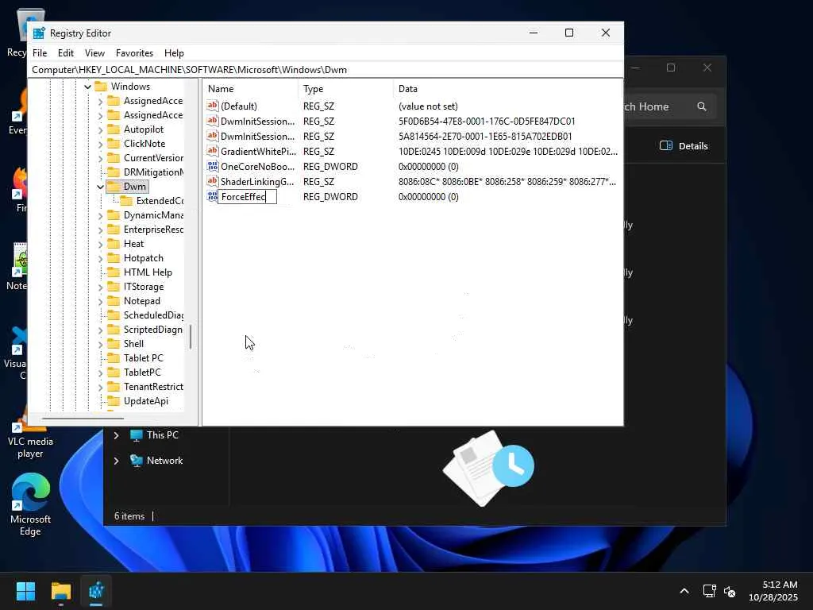
Task: Open the Edit menu
Action: click(65, 53)
